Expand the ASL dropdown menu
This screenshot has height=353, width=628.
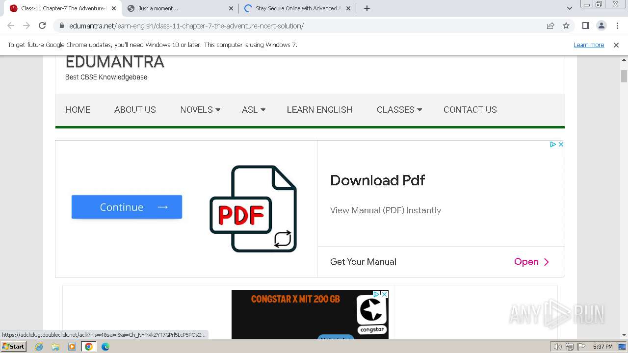point(254,110)
